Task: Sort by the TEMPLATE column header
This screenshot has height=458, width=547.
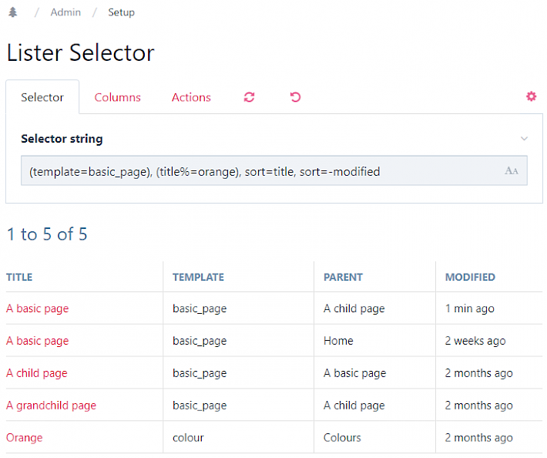Action: [x=198, y=277]
